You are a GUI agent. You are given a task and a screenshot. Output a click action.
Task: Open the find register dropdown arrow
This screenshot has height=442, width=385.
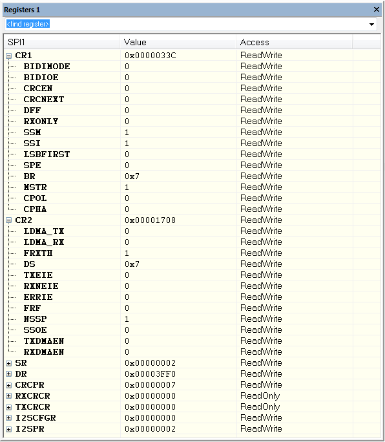tap(371, 25)
